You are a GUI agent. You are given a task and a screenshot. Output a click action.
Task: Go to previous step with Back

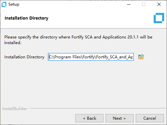pyautogui.click(x=89, y=118)
